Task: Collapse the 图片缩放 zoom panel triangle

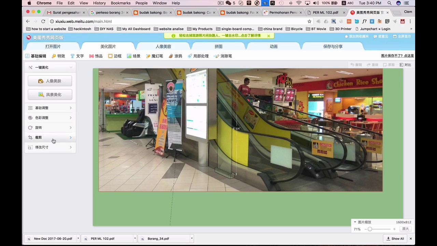Action: point(355,222)
